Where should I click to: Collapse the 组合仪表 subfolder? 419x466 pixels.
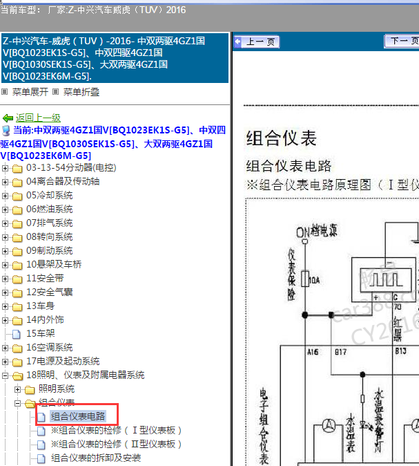pos(17,403)
